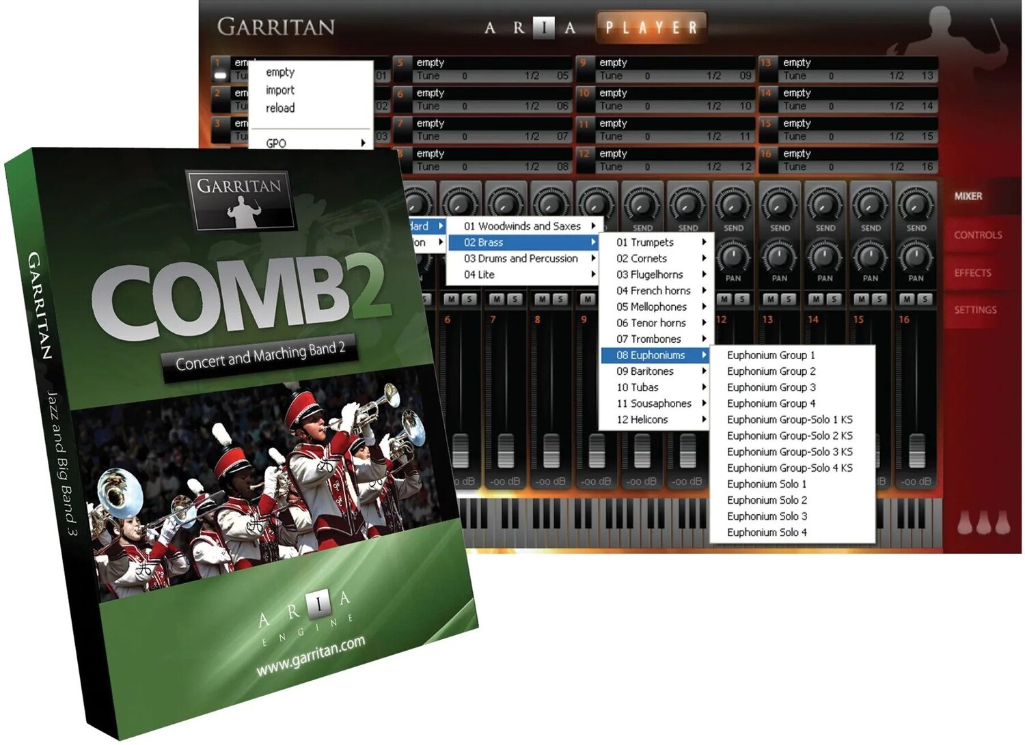Open instrument dropdown for slot 11
The width and height of the screenshot is (1025, 745).
coord(674,123)
